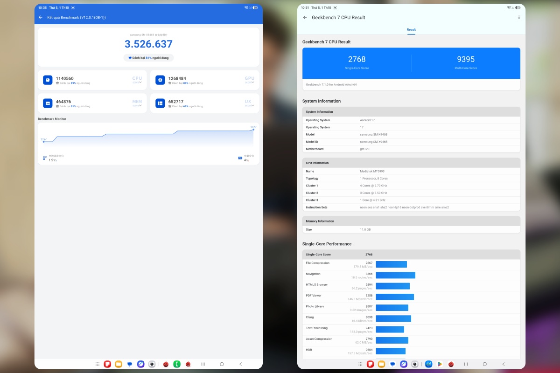Open the red Flipboard app in AnTuTu window taskbar
The width and height of the screenshot is (560, 373).
point(107,364)
